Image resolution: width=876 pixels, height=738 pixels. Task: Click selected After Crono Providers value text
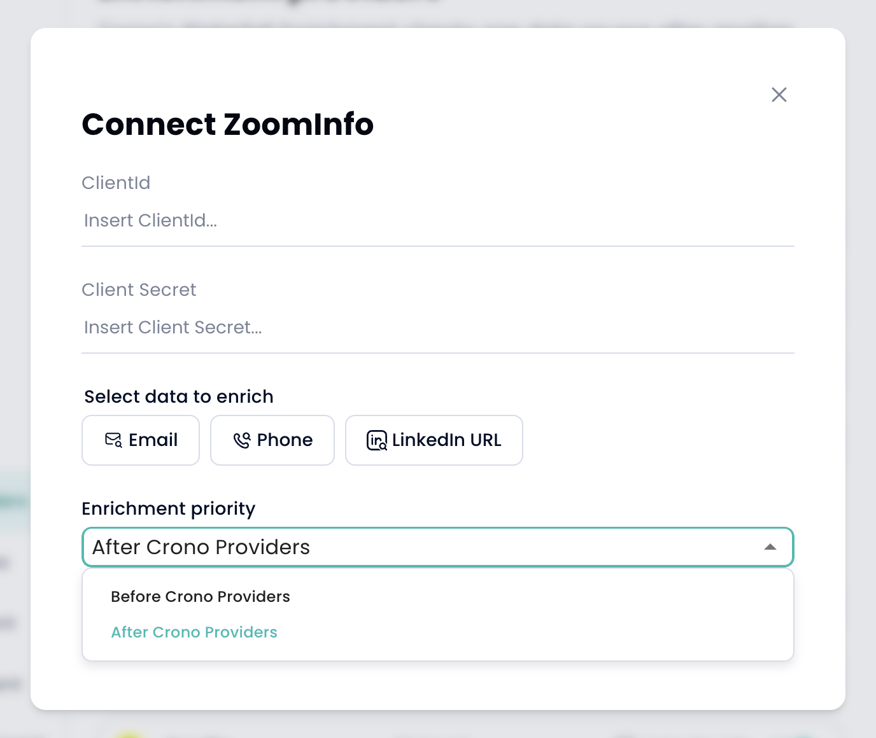pos(201,547)
